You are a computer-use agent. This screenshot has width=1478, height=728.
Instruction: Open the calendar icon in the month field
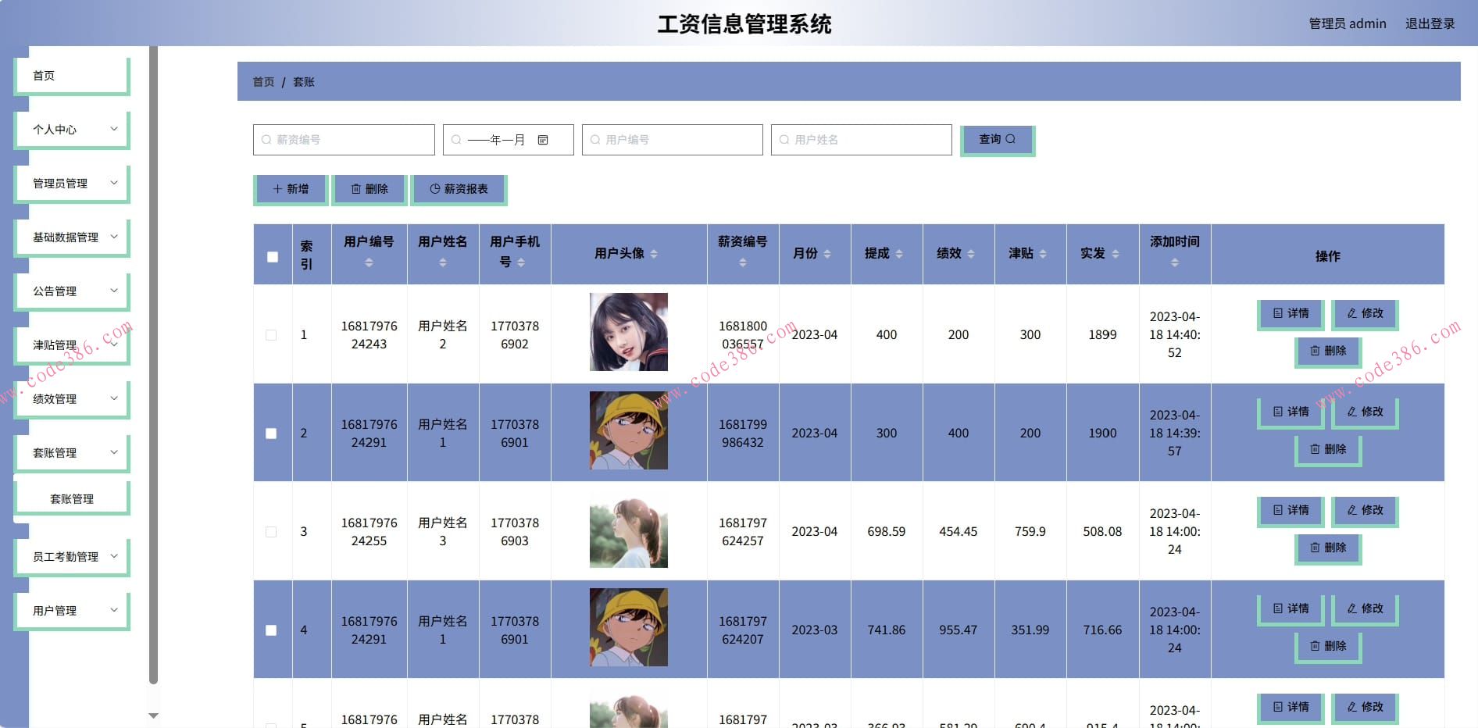tap(542, 139)
